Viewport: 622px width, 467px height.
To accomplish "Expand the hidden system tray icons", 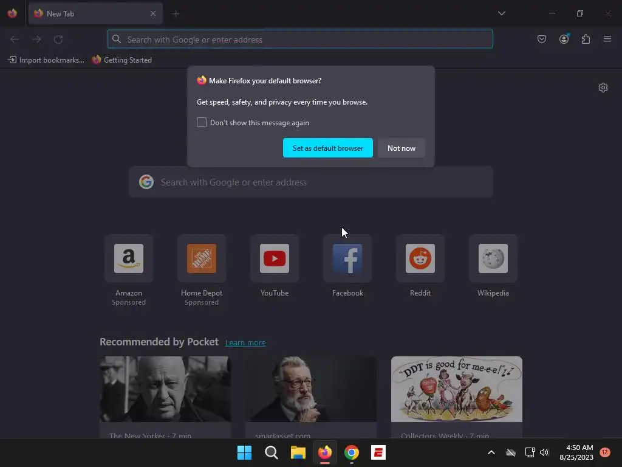I will 491,452.
